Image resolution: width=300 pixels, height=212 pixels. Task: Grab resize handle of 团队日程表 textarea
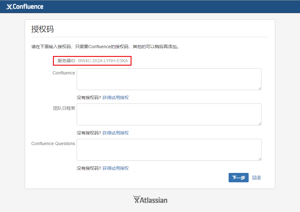[260, 124]
